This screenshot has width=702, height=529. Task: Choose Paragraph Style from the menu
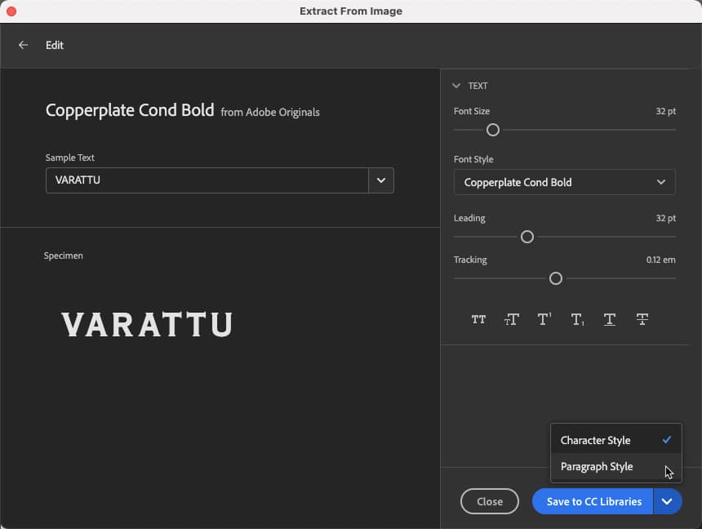click(615, 466)
